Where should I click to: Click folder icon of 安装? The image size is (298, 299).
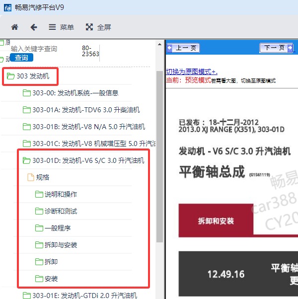(x=39, y=279)
